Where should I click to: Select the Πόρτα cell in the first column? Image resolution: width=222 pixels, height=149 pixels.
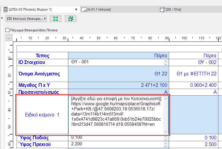pos(118,55)
